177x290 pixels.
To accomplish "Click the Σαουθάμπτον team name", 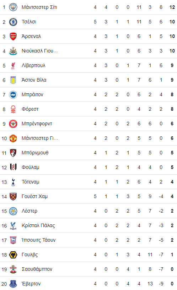I will (x=37, y=269).
